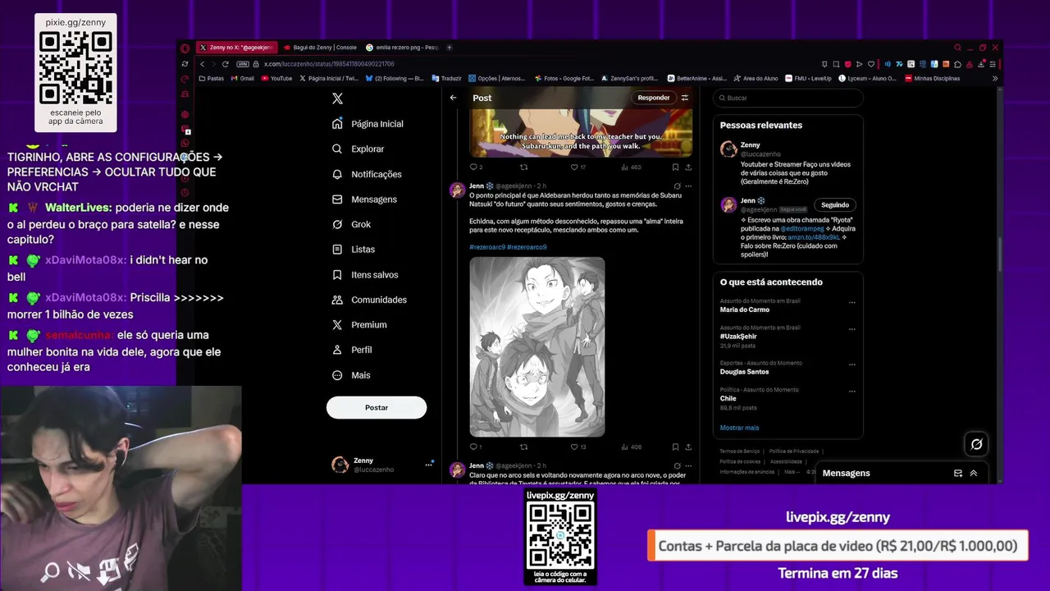Open Grok from the X sidebar

[x=351, y=224]
